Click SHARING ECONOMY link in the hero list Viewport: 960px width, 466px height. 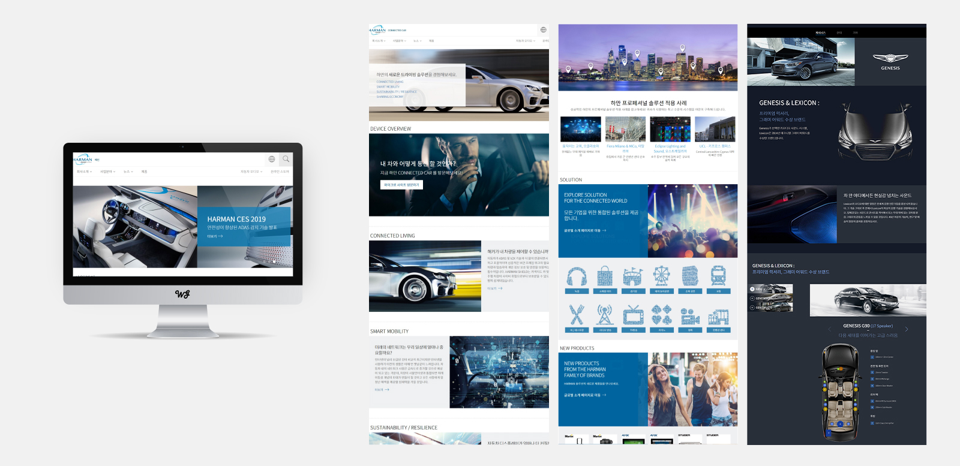click(x=390, y=97)
